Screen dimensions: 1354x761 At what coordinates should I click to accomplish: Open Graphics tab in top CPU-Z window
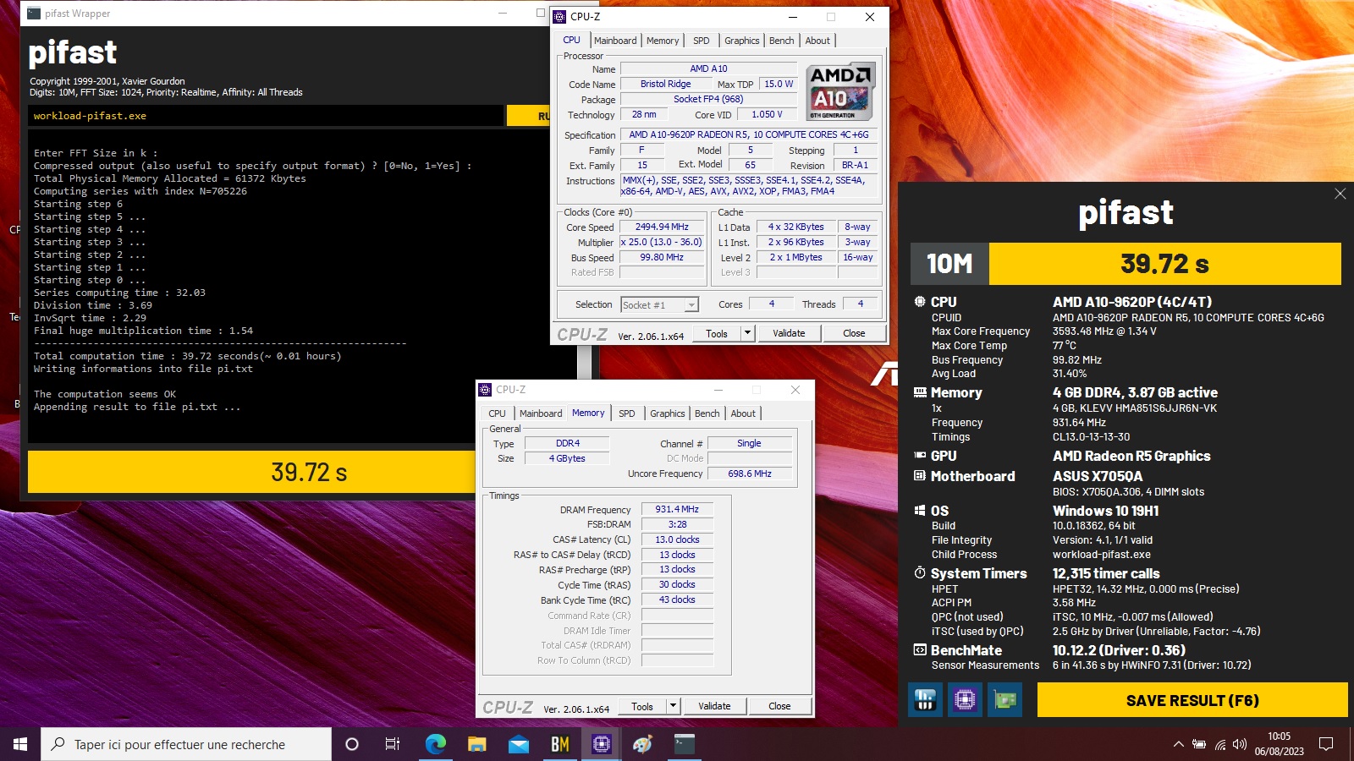[x=742, y=41]
